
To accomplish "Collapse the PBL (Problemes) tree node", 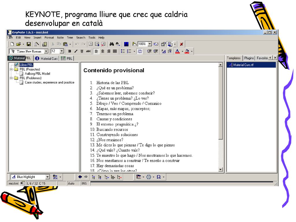I will tap(11, 78).
